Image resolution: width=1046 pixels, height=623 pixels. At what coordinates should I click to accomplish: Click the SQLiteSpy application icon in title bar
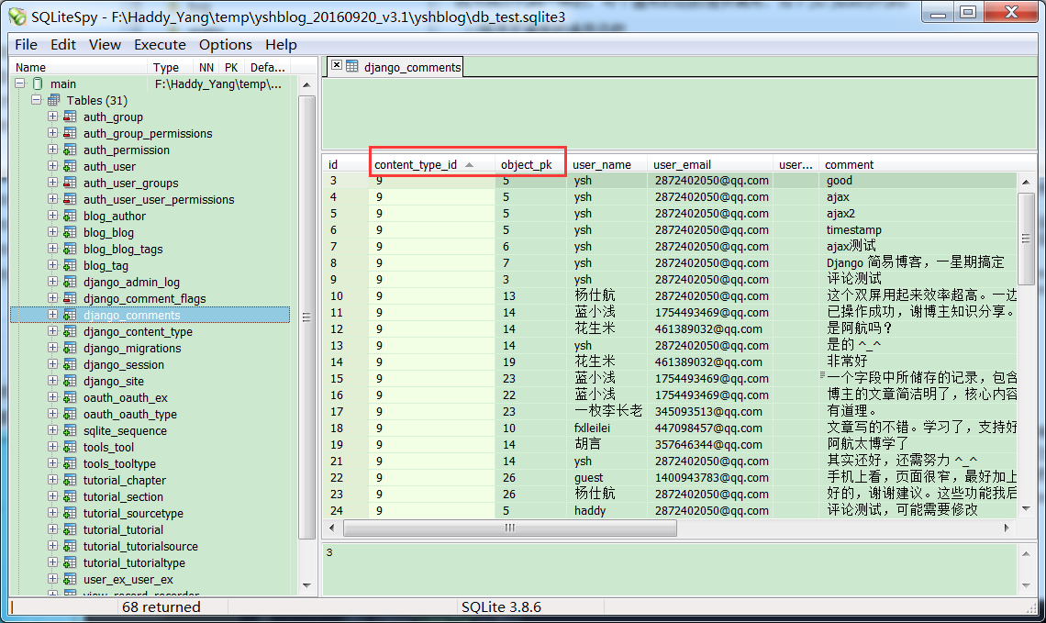pyautogui.click(x=17, y=15)
